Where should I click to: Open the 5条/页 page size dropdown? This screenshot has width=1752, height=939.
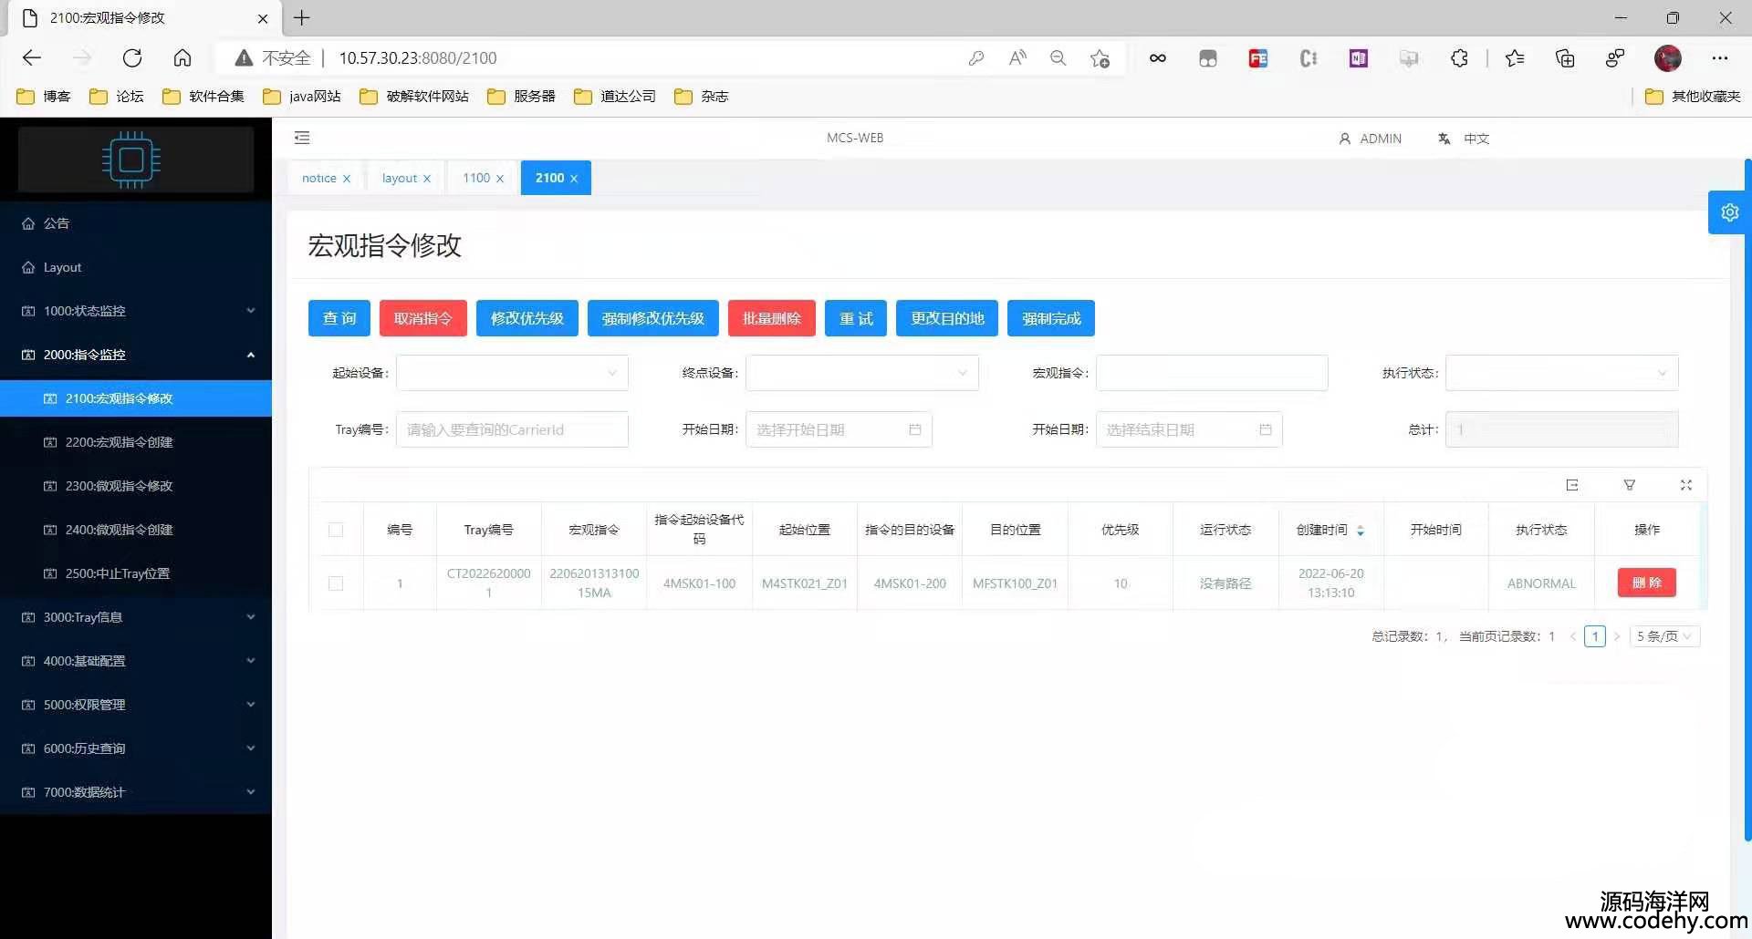1664,636
